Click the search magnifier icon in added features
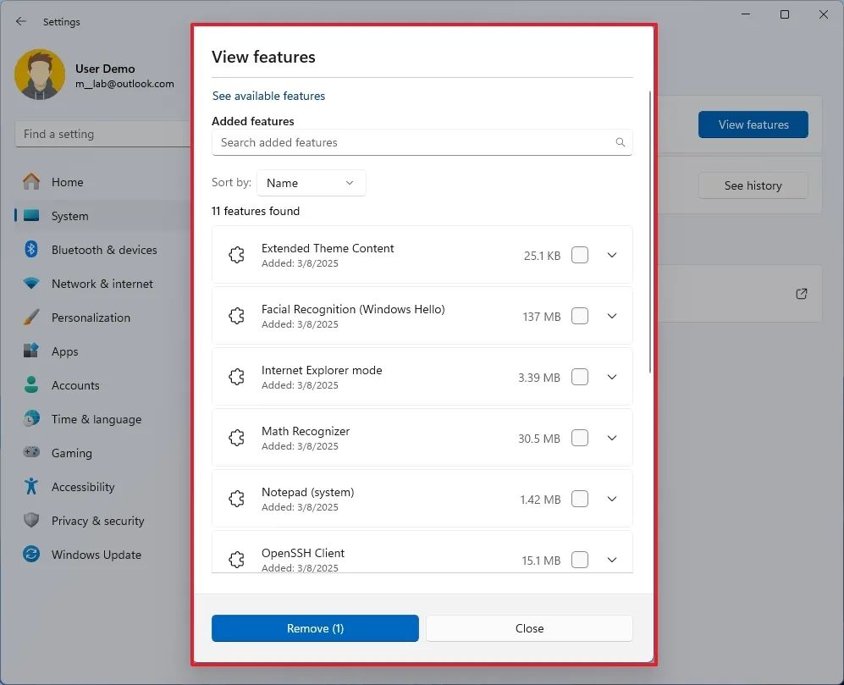The width and height of the screenshot is (844, 685). pos(620,142)
